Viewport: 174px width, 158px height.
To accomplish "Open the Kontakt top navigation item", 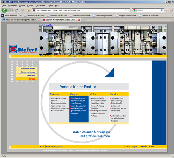I will point(82,56).
